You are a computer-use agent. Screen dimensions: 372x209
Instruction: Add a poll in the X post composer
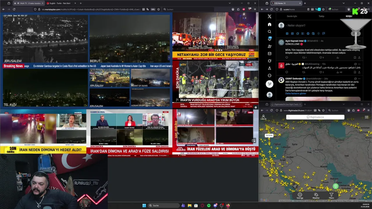tap(303, 34)
